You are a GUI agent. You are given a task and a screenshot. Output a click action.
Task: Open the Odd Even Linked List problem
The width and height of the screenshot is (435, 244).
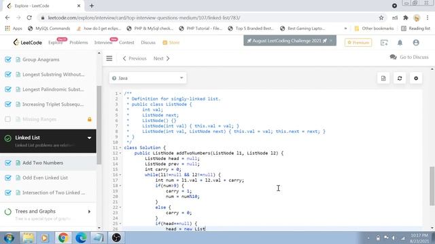coord(45,178)
